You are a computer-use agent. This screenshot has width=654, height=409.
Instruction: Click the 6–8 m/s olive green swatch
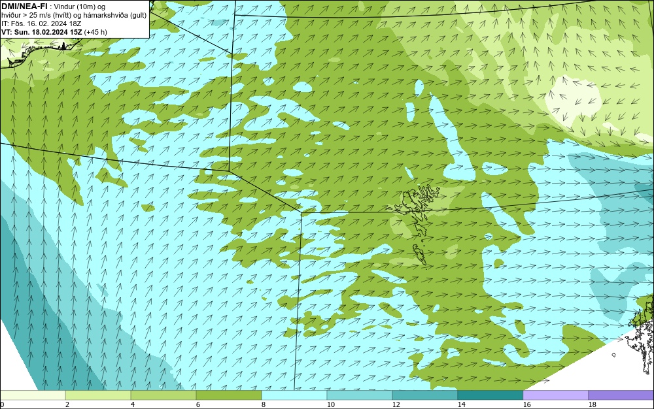click(x=228, y=395)
